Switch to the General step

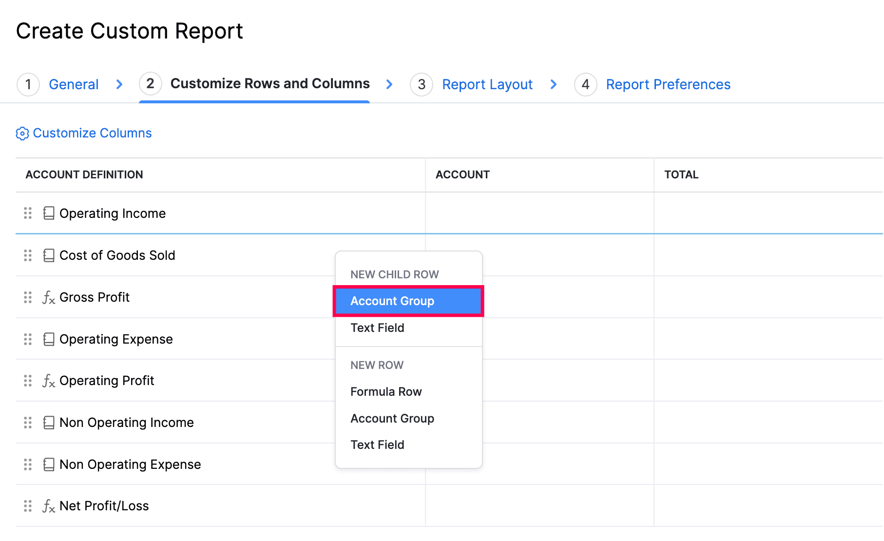pos(74,84)
